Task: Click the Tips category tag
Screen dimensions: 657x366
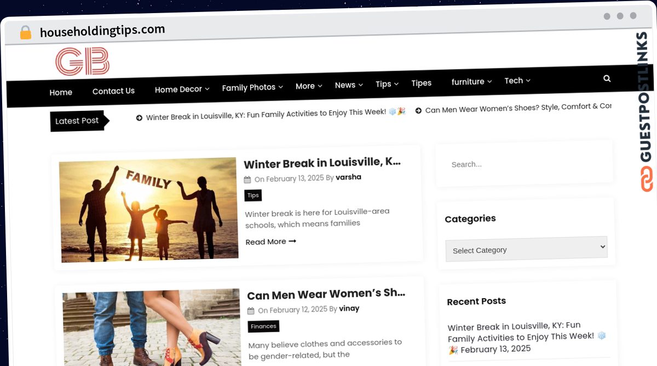Action: 253,195
